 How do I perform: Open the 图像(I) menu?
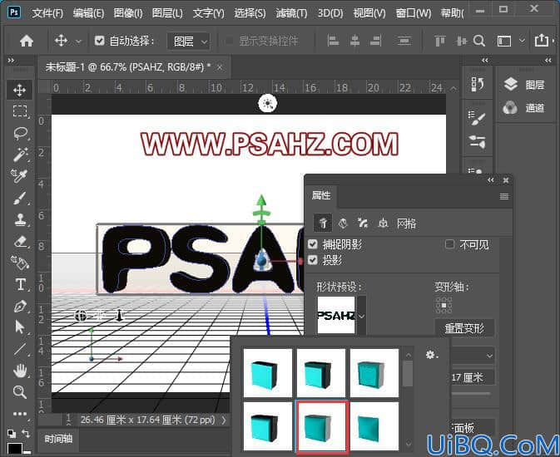[x=128, y=13]
